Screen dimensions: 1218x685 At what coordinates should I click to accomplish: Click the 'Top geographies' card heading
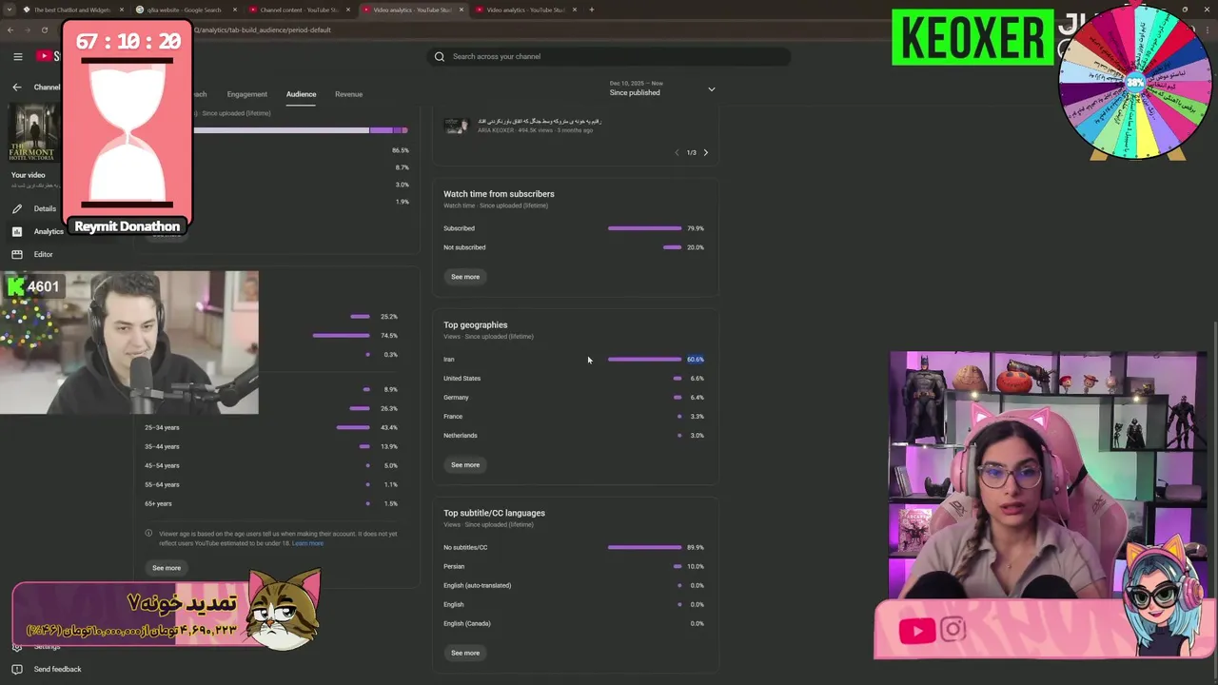[x=475, y=325]
